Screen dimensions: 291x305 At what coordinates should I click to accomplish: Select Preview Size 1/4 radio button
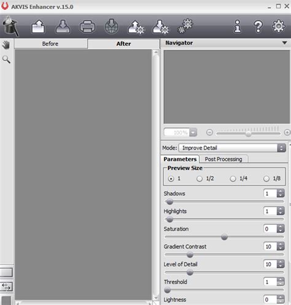tap(233, 179)
